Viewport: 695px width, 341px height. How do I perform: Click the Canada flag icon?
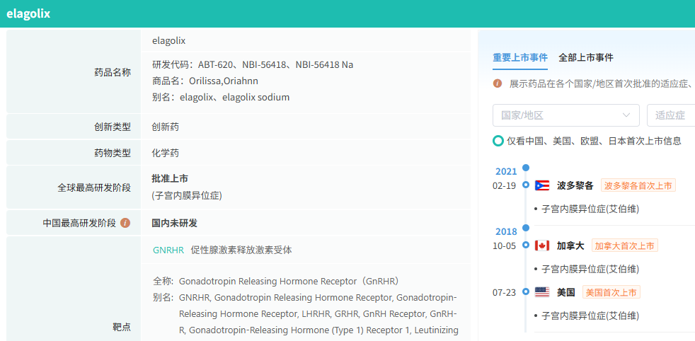(x=542, y=245)
